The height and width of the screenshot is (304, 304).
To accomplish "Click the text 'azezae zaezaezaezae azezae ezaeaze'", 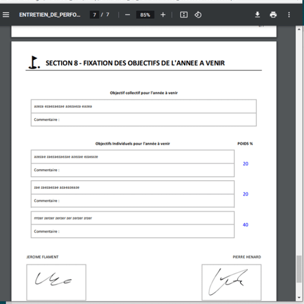I will pos(66,157).
